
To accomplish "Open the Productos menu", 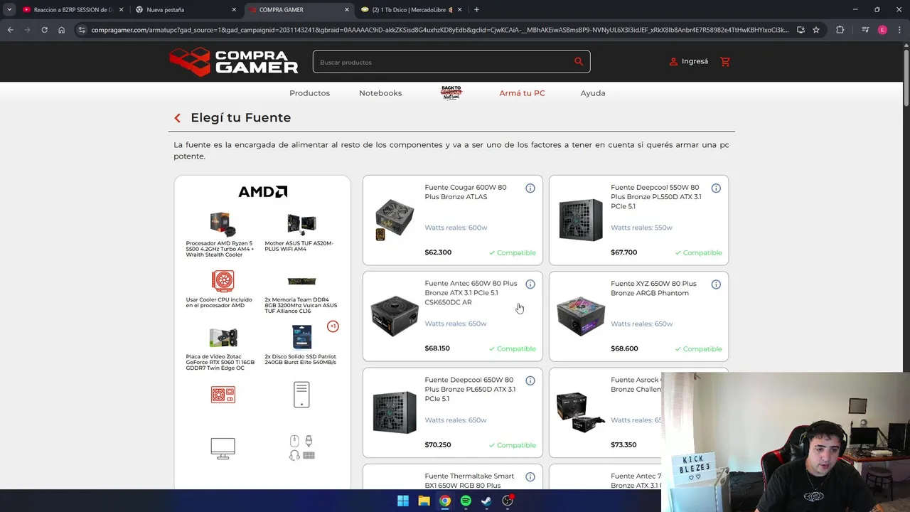I will pyautogui.click(x=309, y=93).
